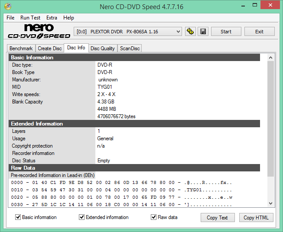The image size is (283, 232).
Task: Select the Disc Info tab
Action: (x=76, y=48)
